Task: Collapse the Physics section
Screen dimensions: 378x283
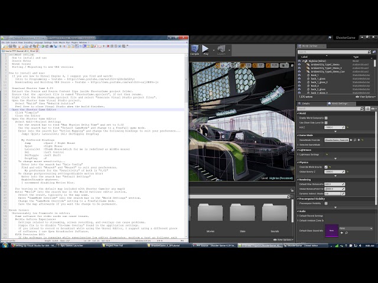Action: [298, 163]
